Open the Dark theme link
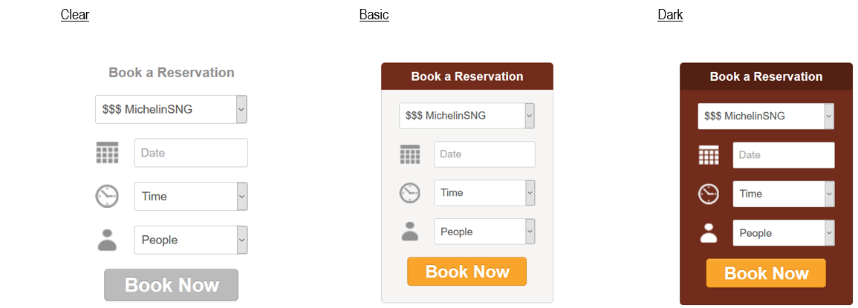This screenshot has height=308, width=858. [x=670, y=15]
